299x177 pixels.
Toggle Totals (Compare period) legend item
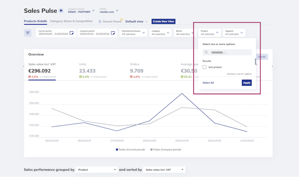pos(166,150)
